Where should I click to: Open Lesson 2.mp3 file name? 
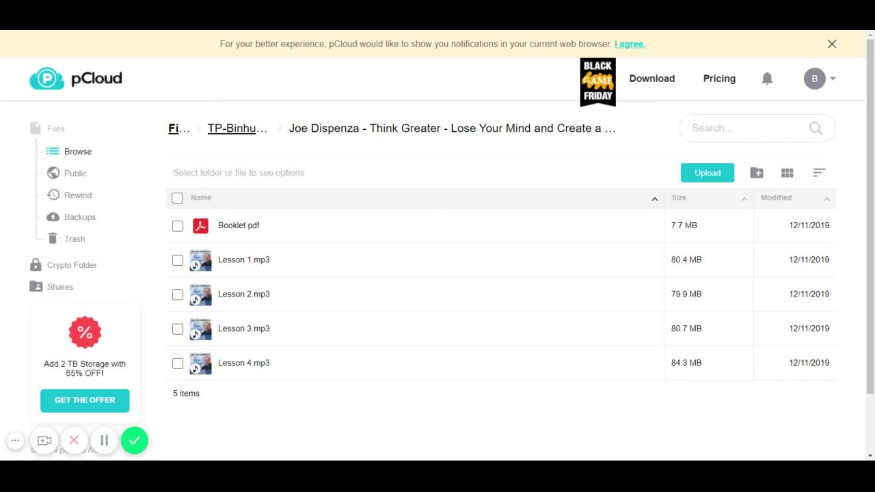244,294
